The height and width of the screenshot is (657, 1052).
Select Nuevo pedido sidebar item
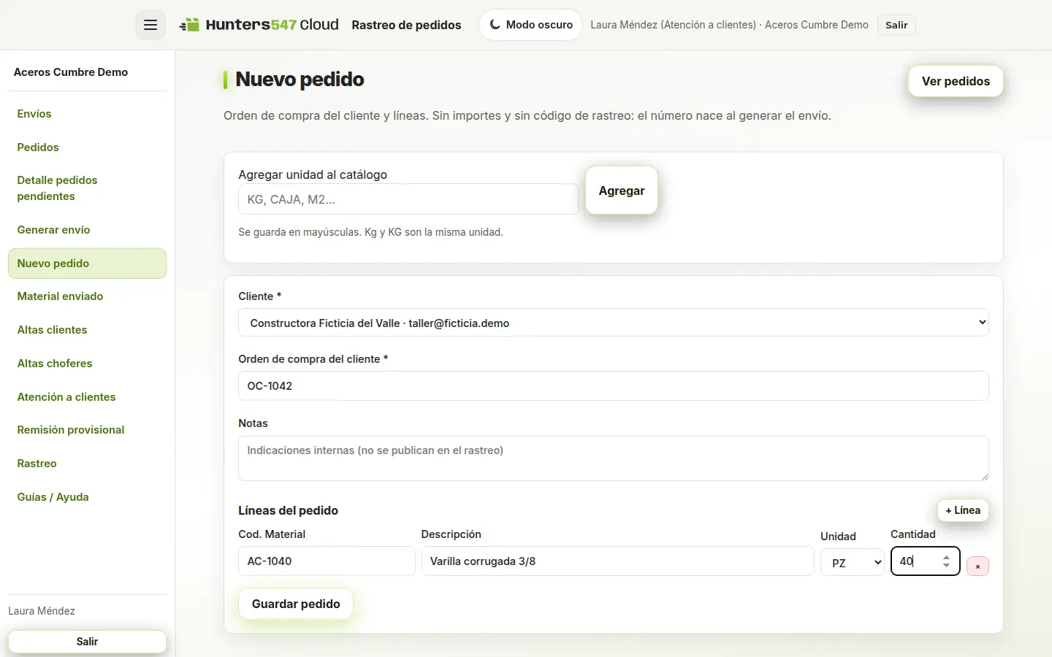[87, 264]
